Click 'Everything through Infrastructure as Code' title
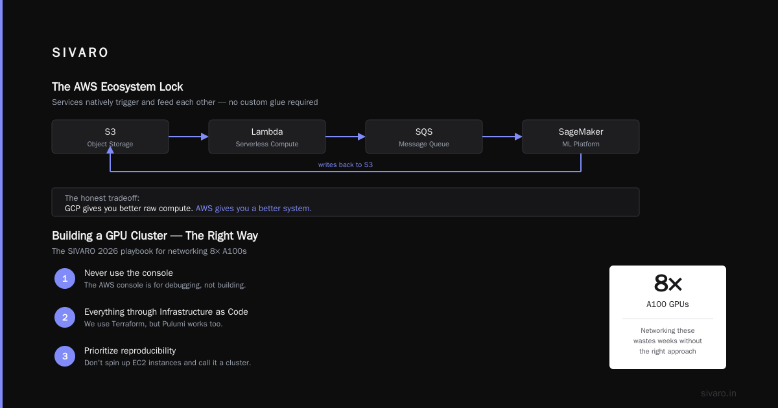The image size is (778, 408). (166, 312)
